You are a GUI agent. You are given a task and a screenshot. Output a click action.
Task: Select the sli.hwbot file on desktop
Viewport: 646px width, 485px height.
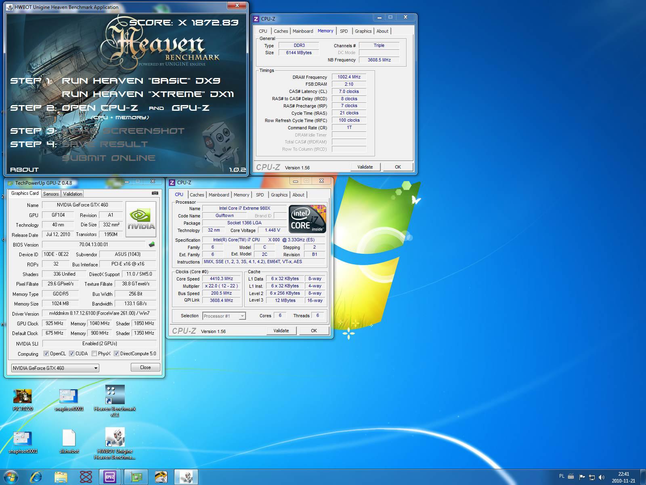click(69, 441)
